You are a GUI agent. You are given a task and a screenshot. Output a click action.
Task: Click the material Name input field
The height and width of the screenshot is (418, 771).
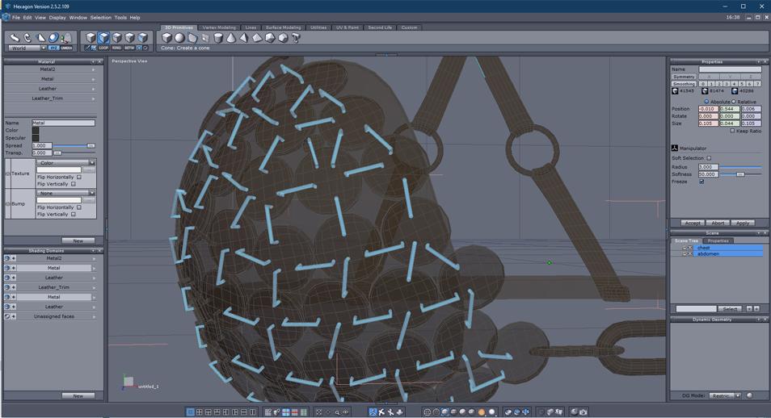click(63, 123)
